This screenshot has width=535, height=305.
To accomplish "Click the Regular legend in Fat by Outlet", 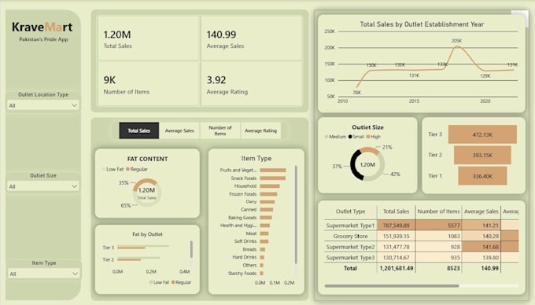I will click(182, 282).
